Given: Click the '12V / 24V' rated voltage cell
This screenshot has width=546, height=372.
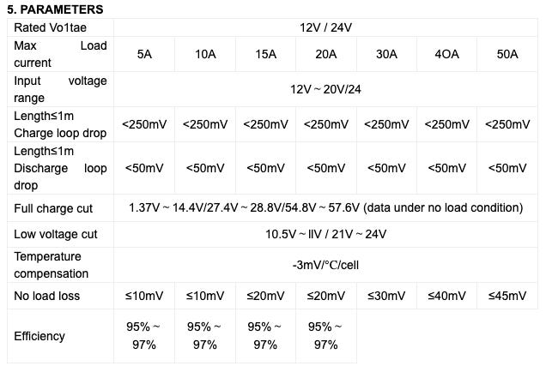Looking at the screenshot, I should click(x=325, y=27).
